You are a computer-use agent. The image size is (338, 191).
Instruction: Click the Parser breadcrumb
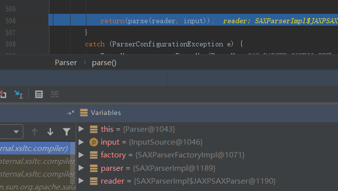coord(66,63)
